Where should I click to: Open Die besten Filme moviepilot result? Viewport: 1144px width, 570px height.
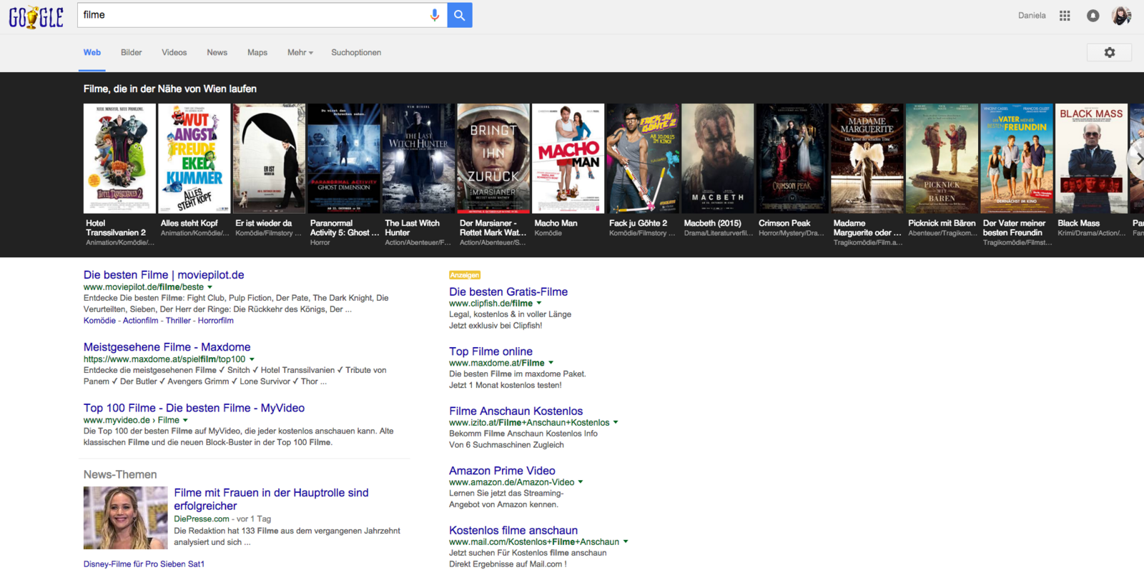tap(164, 275)
